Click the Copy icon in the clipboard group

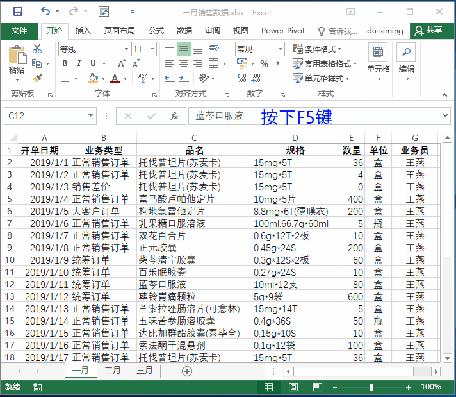tap(37, 63)
